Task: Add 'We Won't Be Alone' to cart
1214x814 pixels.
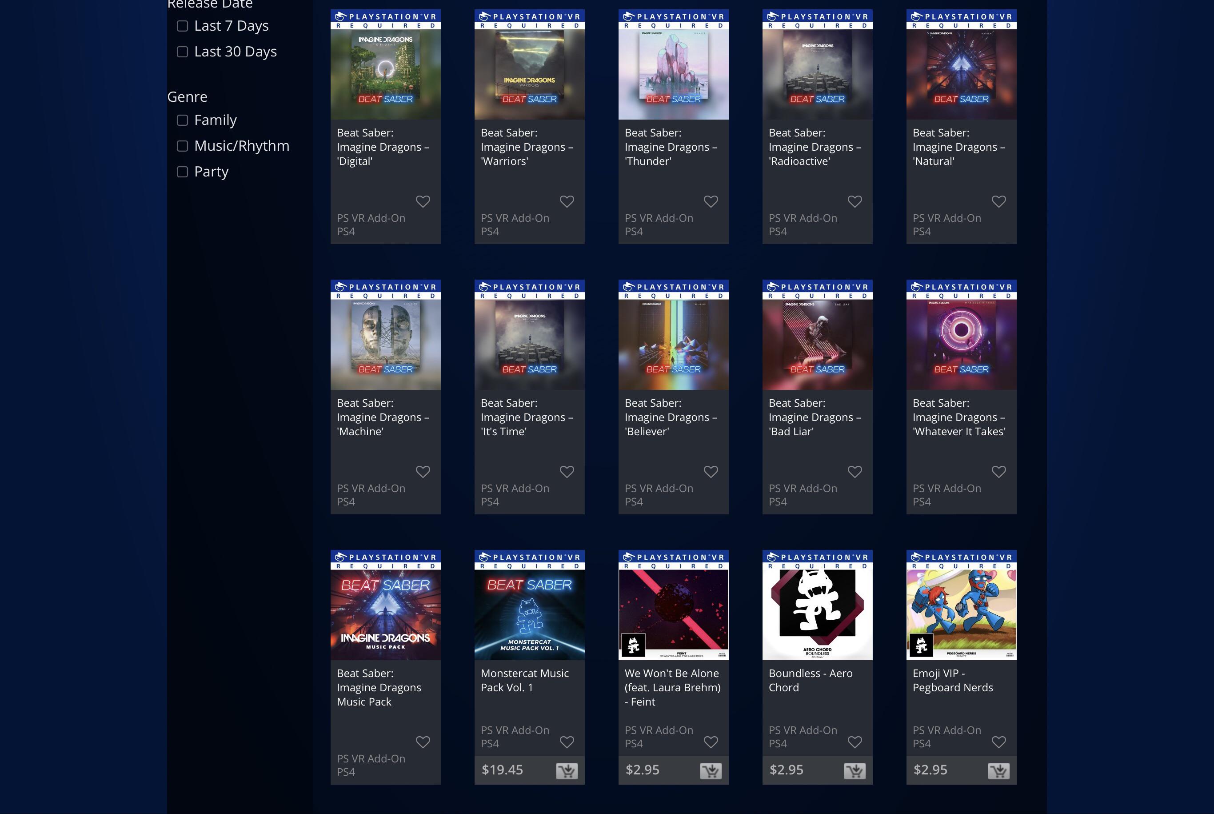Action: (x=710, y=771)
